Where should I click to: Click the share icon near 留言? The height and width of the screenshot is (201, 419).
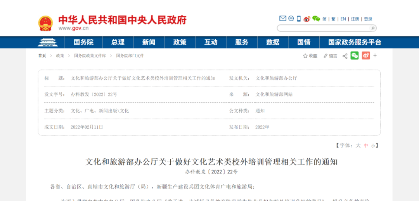[345, 56]
